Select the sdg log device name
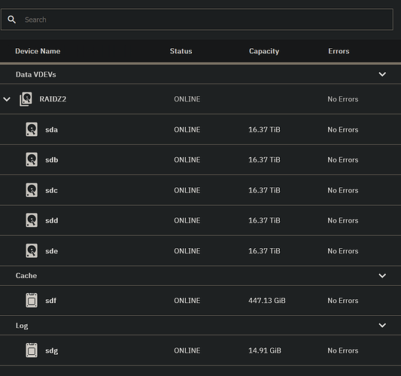The image size is (401, 376). coord(52,350)
